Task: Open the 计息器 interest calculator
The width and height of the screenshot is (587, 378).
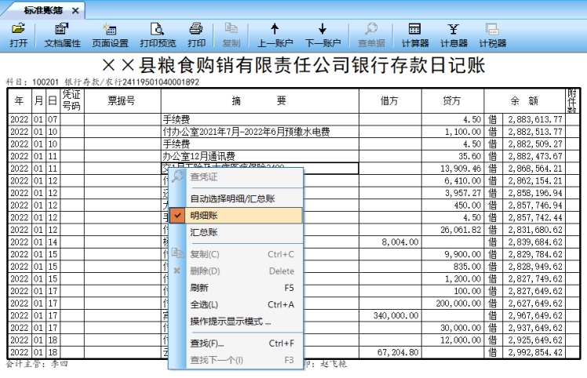Action: pyautogui.click(x=454, y=35)
